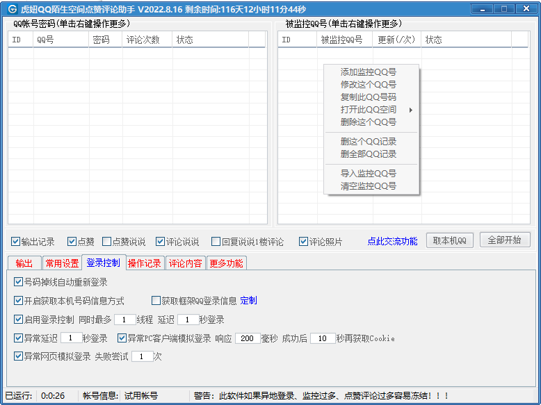Image resolution: width=541 pixels, height=405 pixels.
Task: Click the 0:0:26 running time
Action: [53, 396]
